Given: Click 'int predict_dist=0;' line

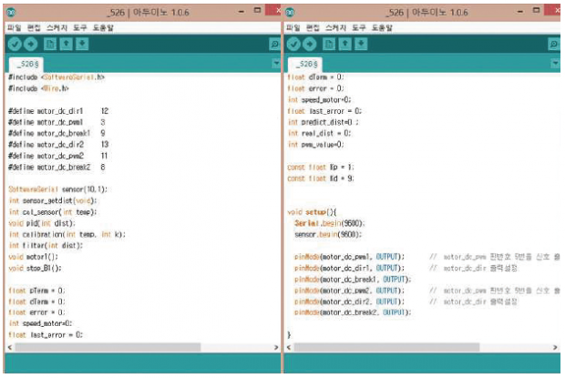Looking at the screenshot, I should 324,122.
